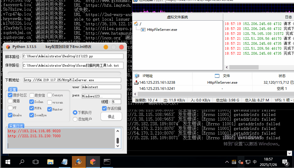Click the IP地址 column header

click(x=148, y=76)
